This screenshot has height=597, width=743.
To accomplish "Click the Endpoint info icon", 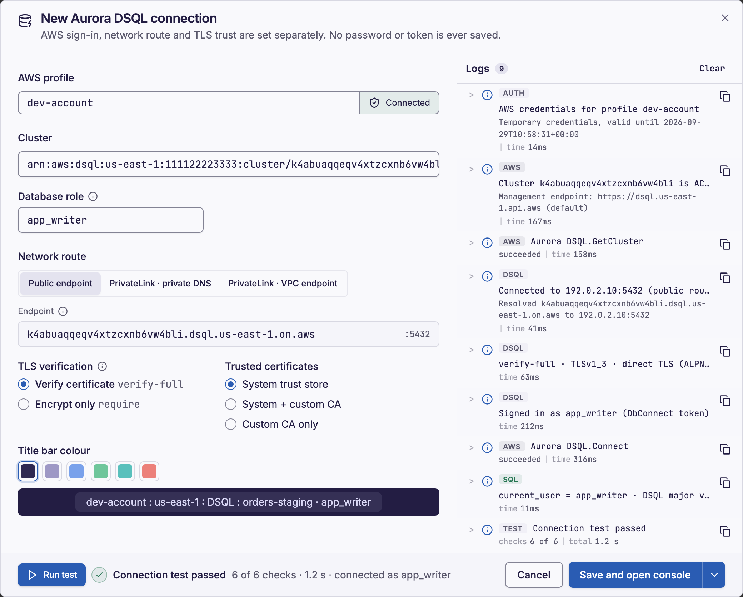I will coord(63,311).
